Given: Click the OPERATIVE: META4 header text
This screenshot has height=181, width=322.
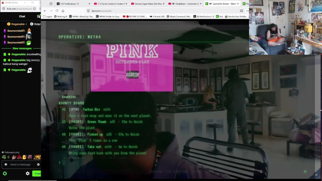Looking at the screenshot, I should pyautogui.click(x=79, y=37).
